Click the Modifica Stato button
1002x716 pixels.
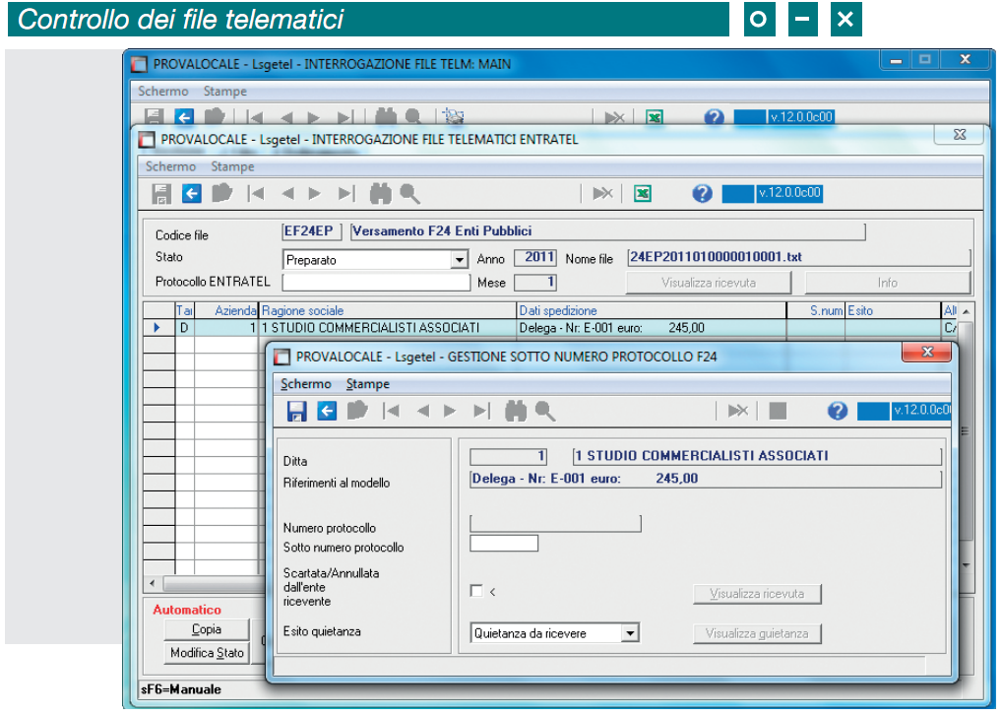[x=207, y=653]
